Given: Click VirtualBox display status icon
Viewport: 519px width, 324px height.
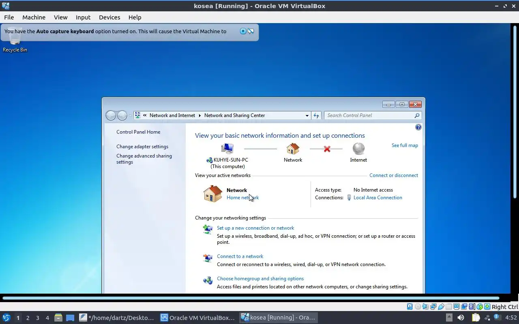Looking at the screenshot, I should 456,307.
